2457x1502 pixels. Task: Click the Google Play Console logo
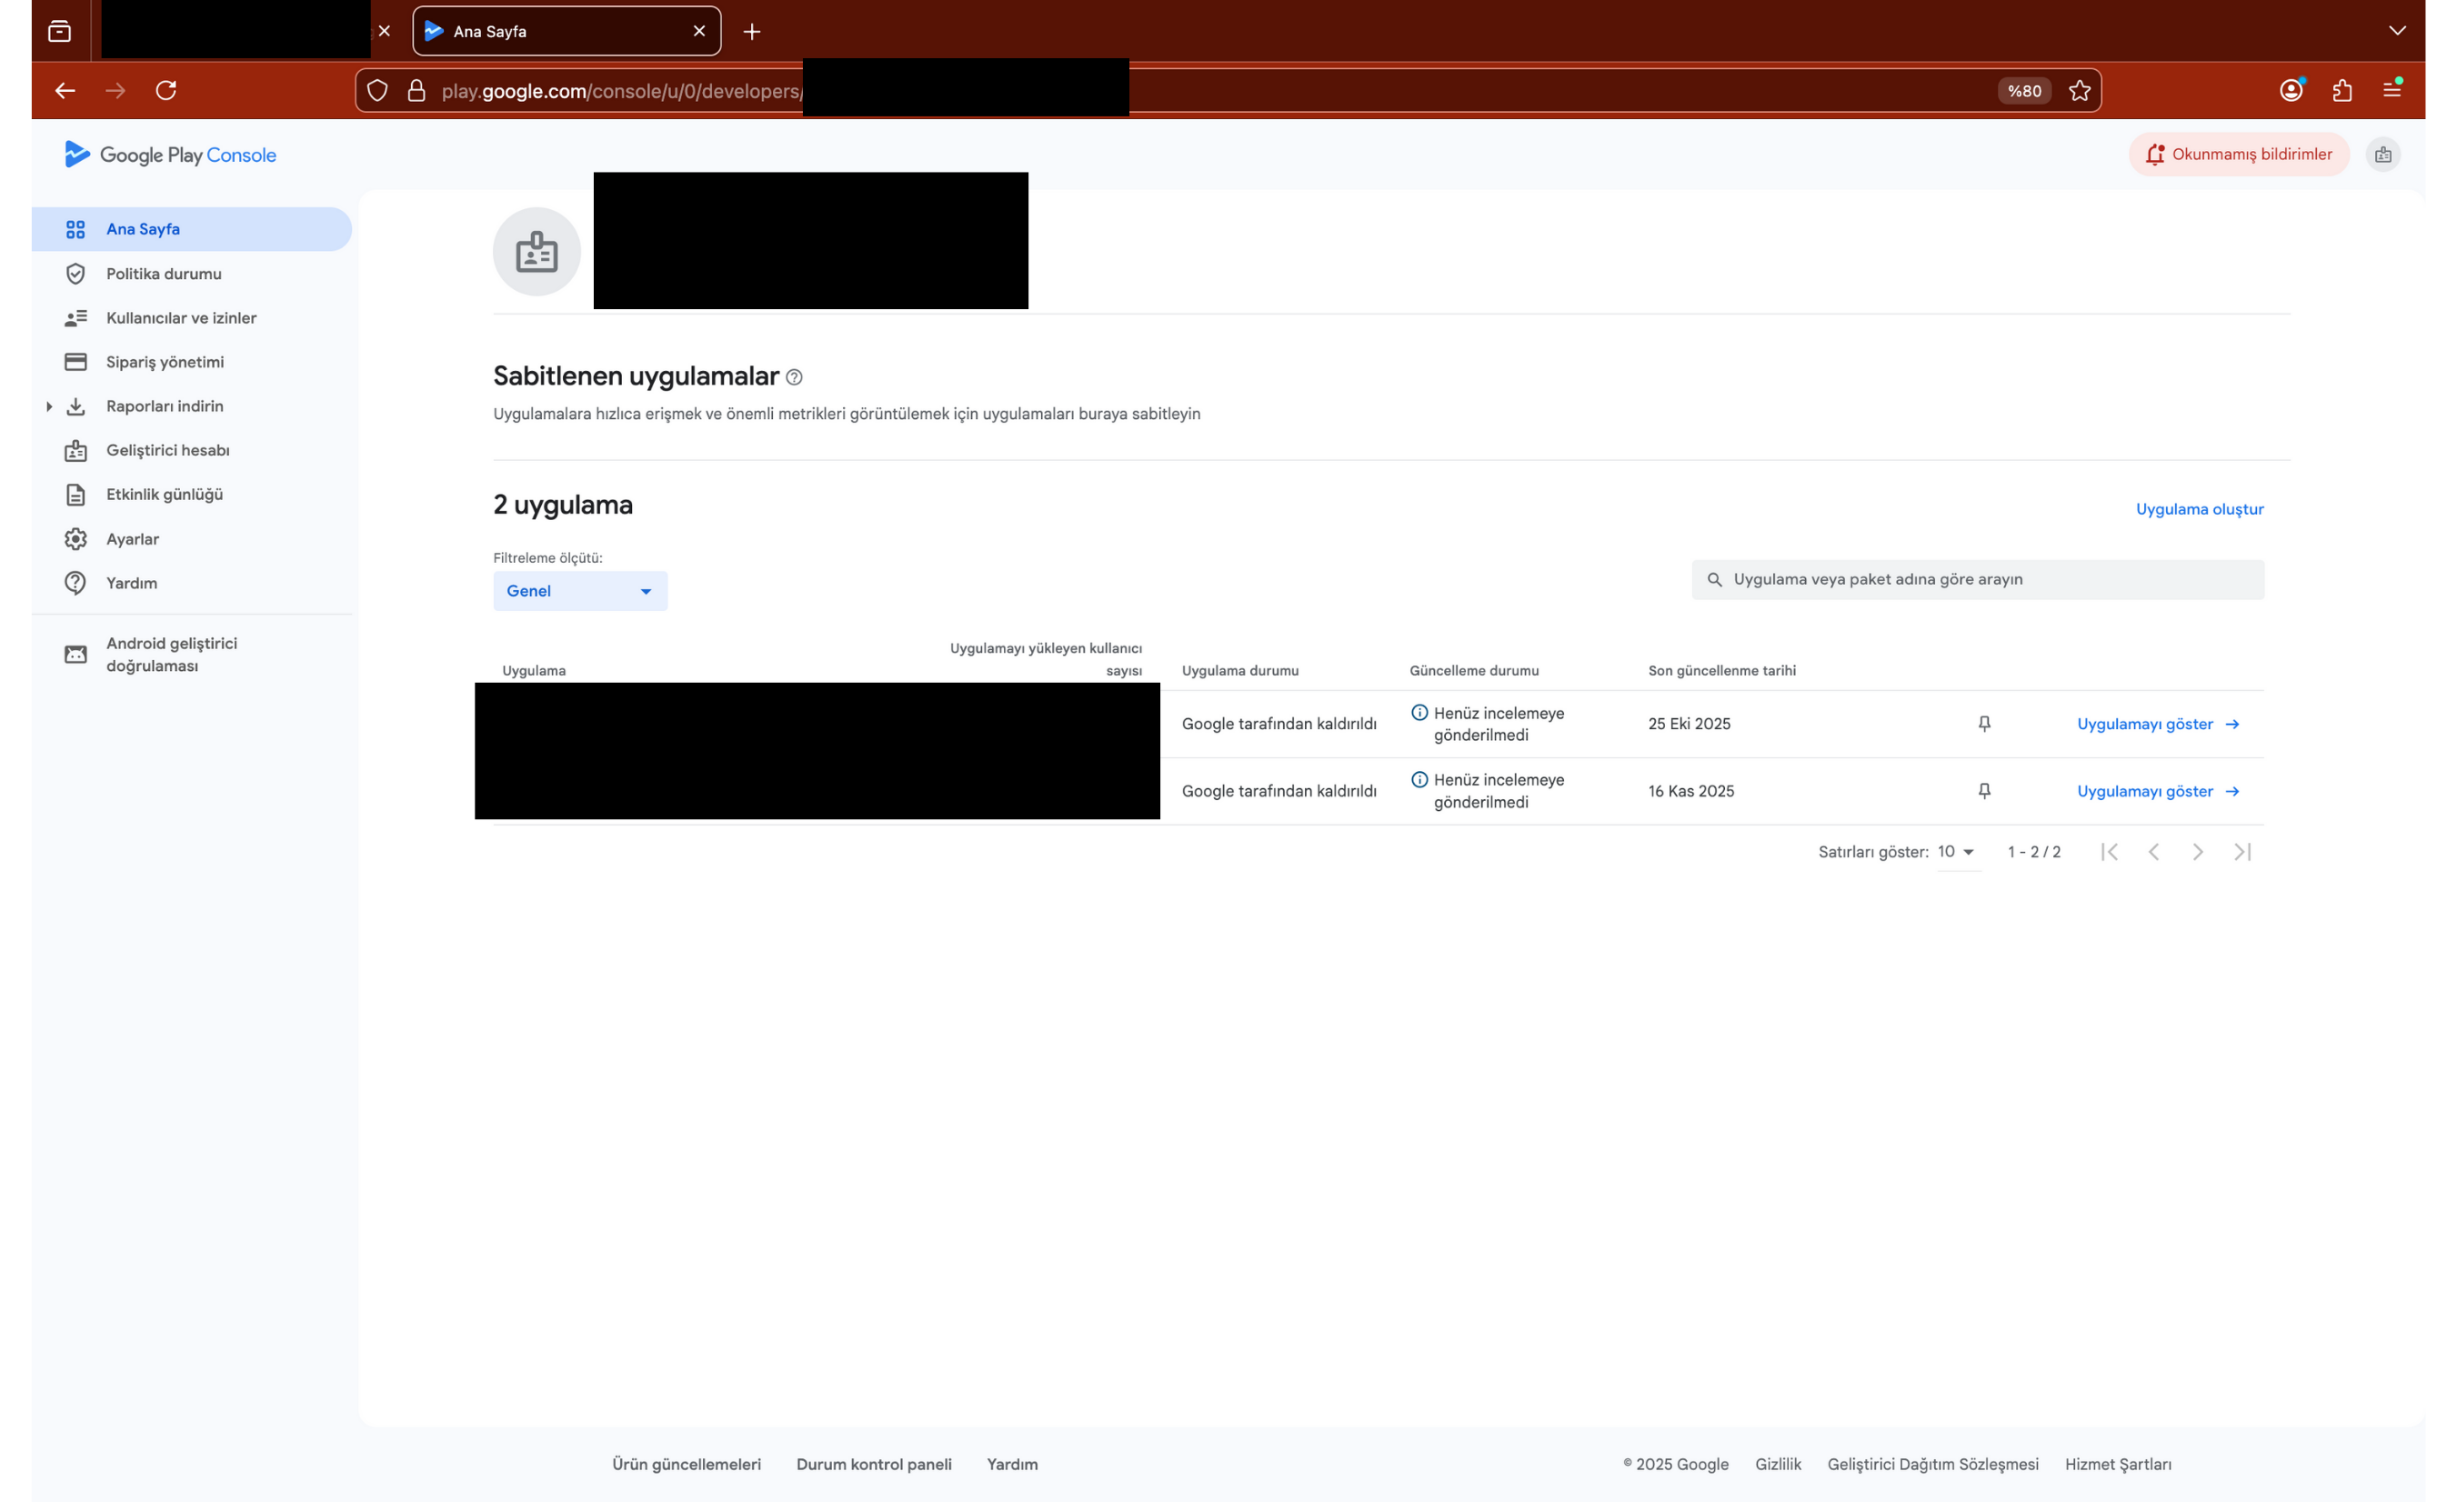tap(171, 155)
